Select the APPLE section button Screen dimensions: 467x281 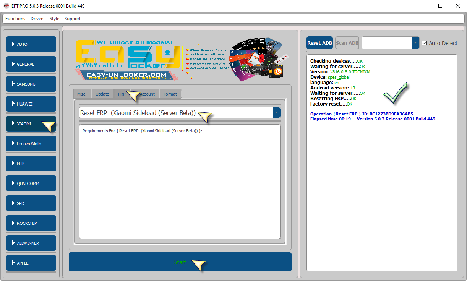tap(31, 263)
